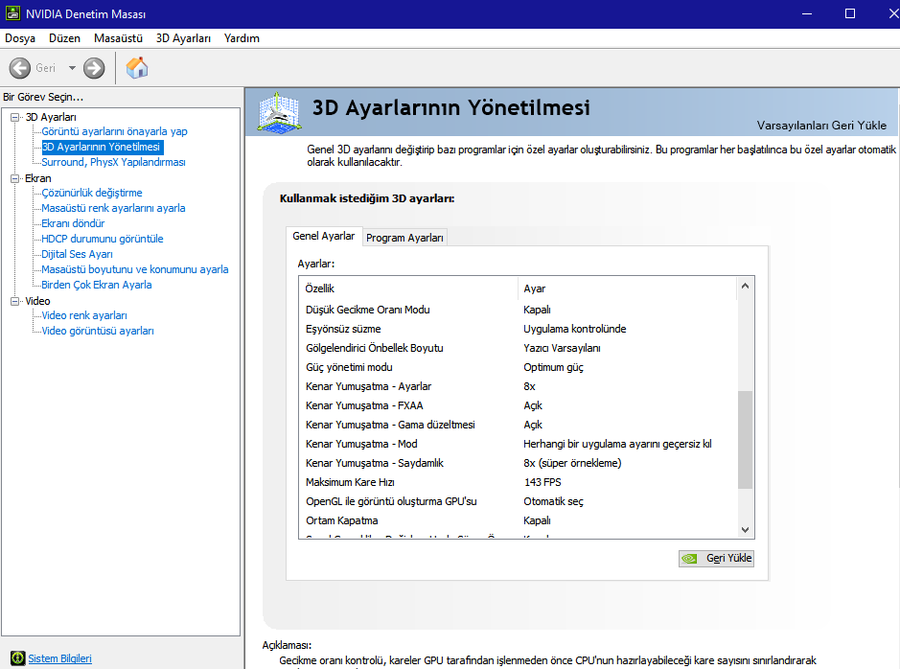Viewport: 900px width, 669px height.
Task: Switch to the Genel Ayarlar tab
Action: pos(324,236)
